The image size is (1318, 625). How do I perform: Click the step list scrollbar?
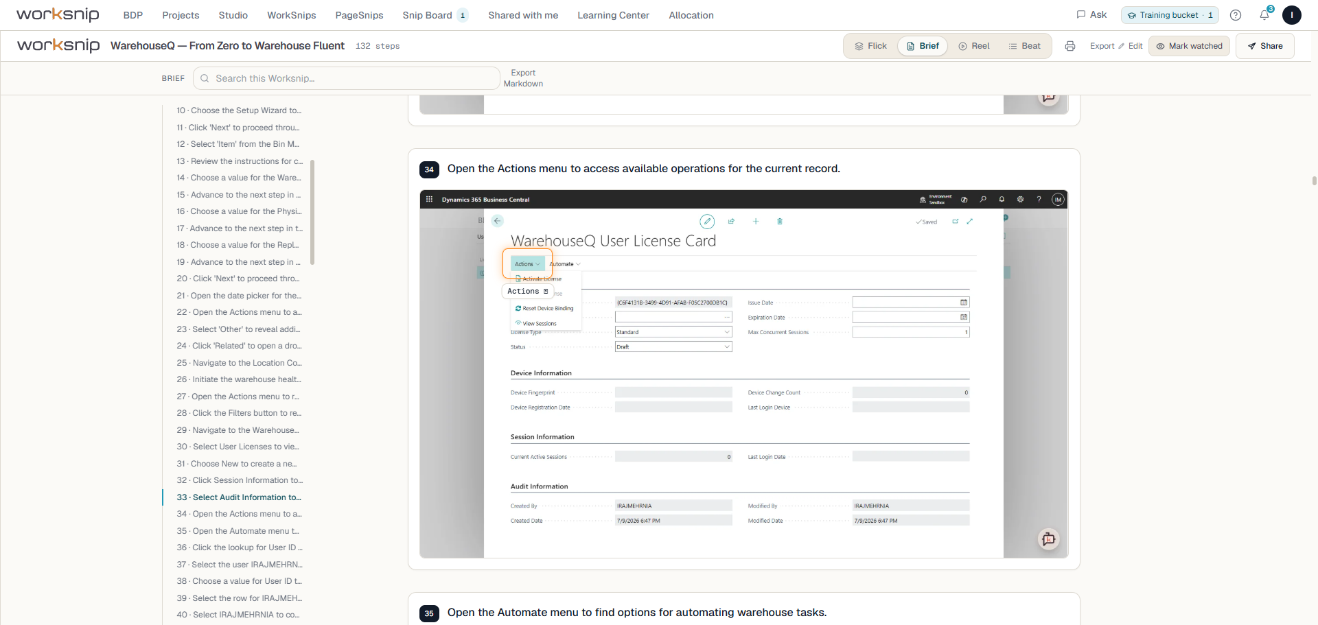point(312,213)
